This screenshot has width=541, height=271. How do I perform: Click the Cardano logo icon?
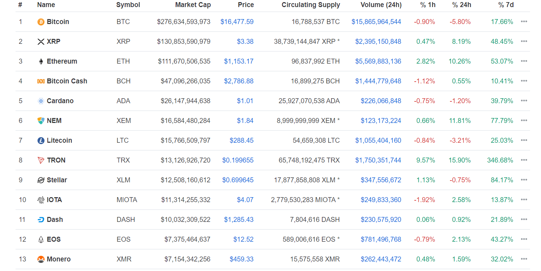click(41, 101)
